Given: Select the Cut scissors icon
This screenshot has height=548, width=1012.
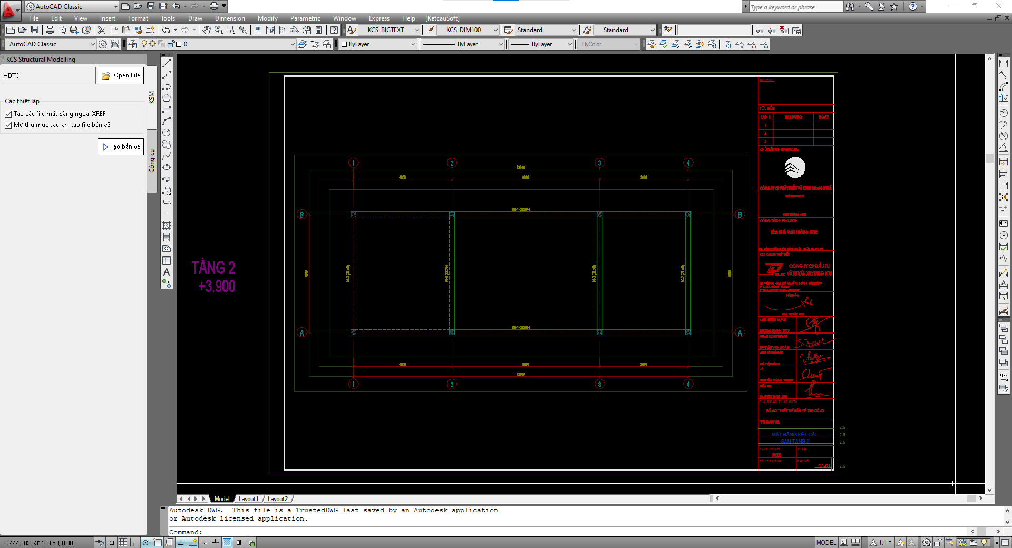Looking at the screenshot, I should pyautogui.click(x=102, y=30).
